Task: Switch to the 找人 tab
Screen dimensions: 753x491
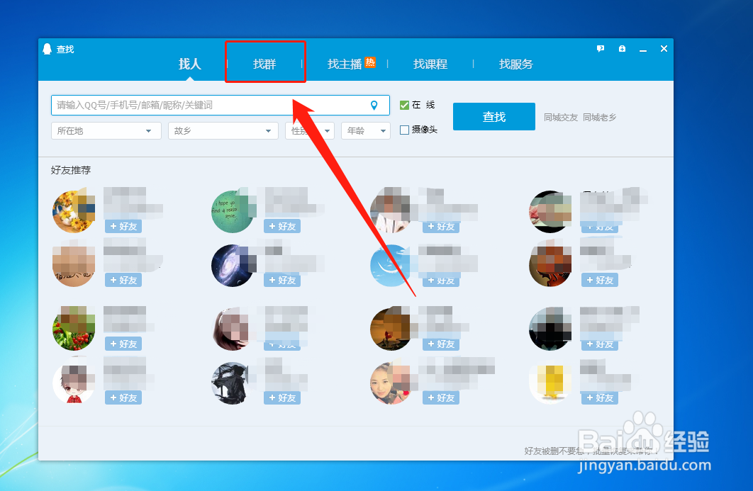Action: coord(190,64)
